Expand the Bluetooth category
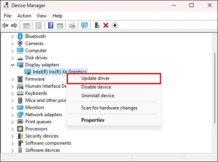 pos(13,37)
